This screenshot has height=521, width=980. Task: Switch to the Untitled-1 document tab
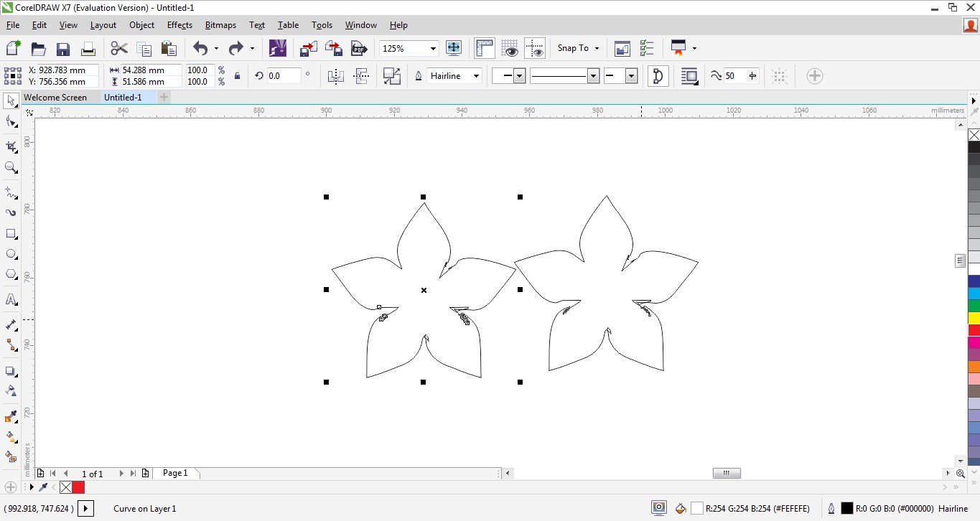pos(123,98)
